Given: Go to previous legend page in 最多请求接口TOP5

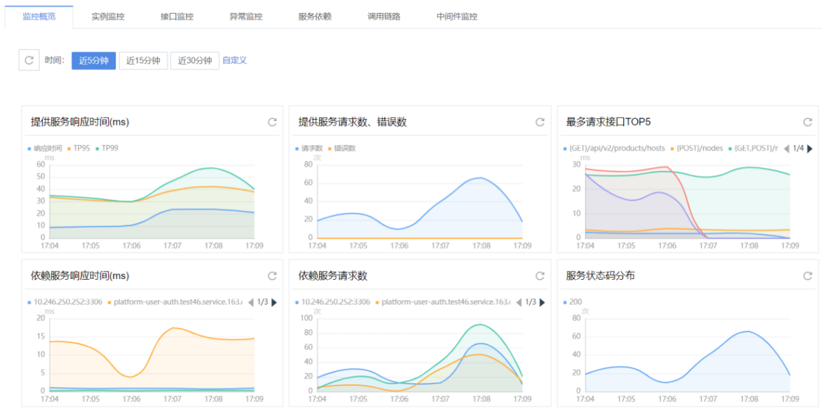Looking at the screenshot, I should pyautogui.click(x=787, y=148).
